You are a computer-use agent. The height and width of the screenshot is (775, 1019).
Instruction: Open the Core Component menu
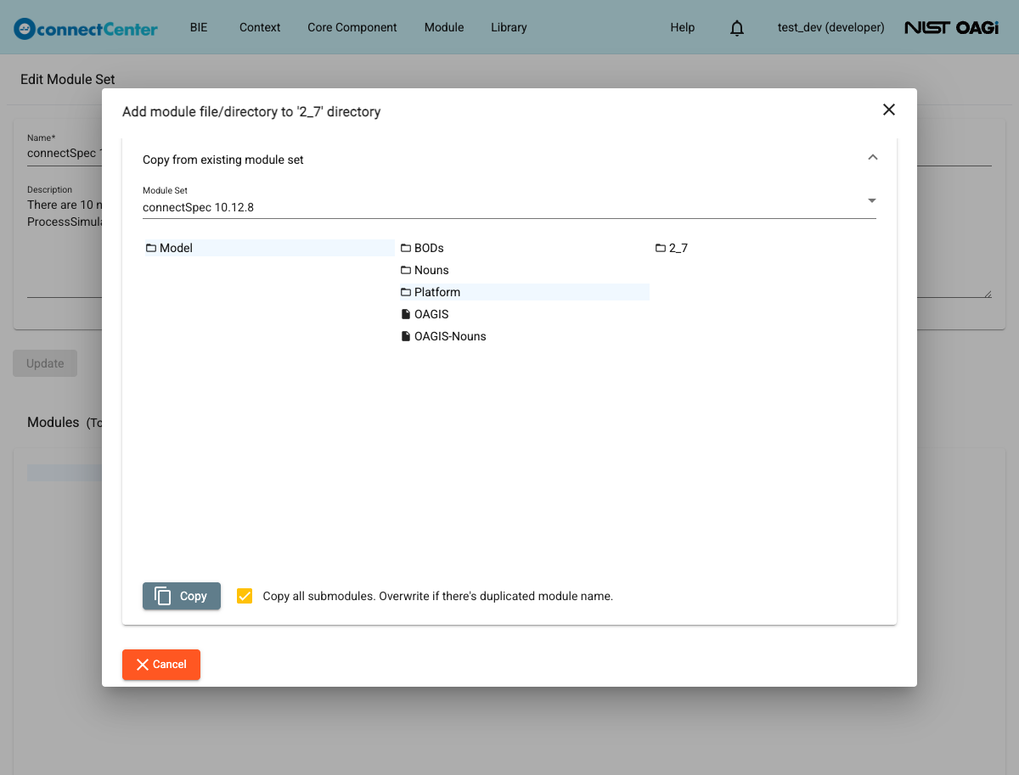(x=352, y=27)
